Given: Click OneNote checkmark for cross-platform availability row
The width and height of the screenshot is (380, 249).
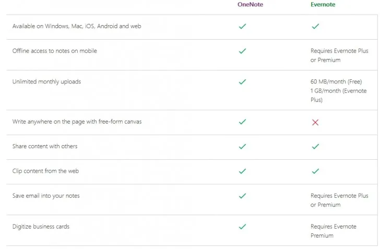Looking at the screenshot, I should [242, 26].
